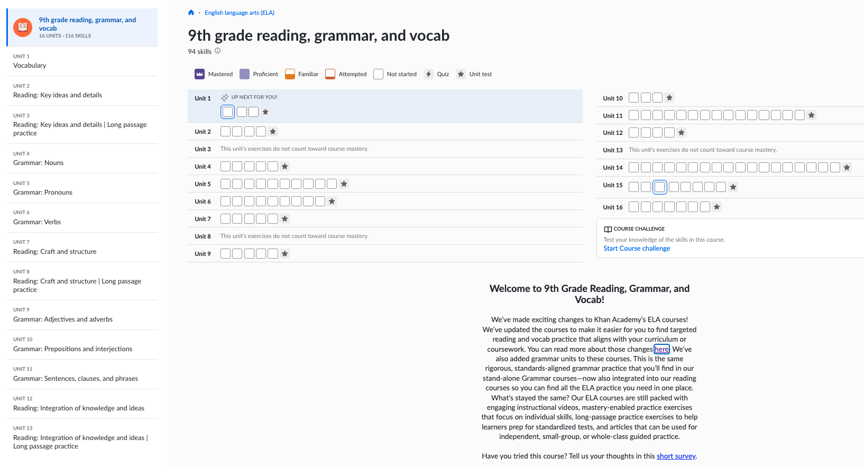Viewport: 864px width, 467px height.
Task: Open the first skill box in Unit 10
Action: [x=633, y=98]
